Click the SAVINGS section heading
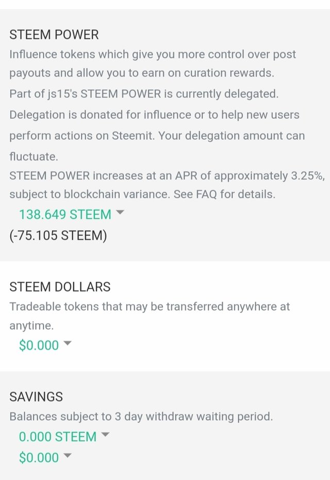The width and height of the screenshot is (330, 480). (36, 396)
